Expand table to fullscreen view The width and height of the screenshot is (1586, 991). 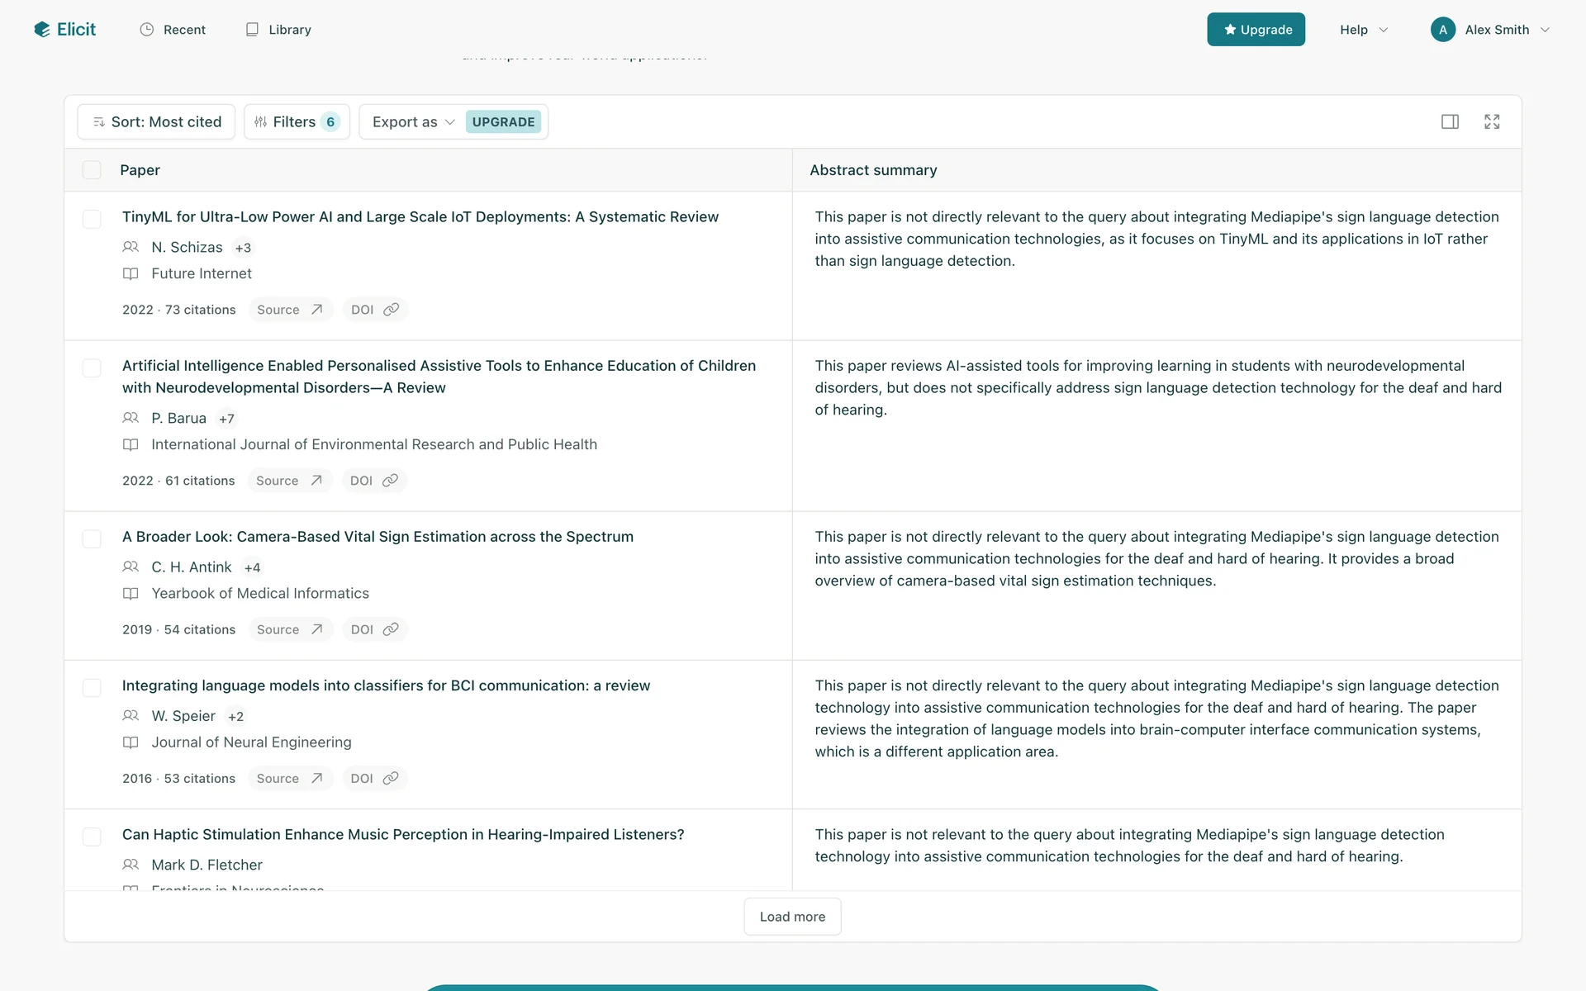[x=1492, y=122]
